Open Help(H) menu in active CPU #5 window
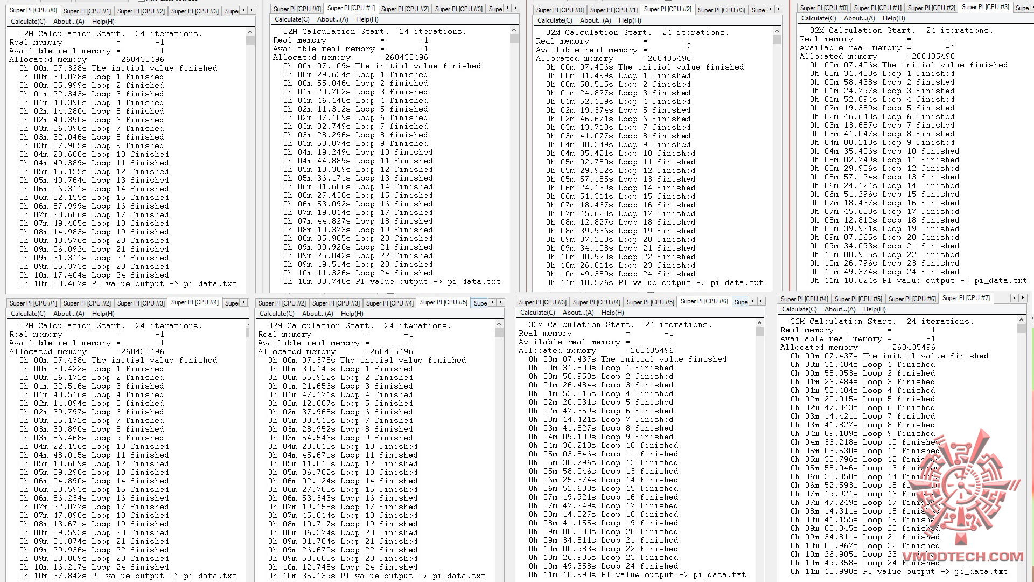Image resolution: width=1034 pixels, height=582 pixels. coord(352,314)
